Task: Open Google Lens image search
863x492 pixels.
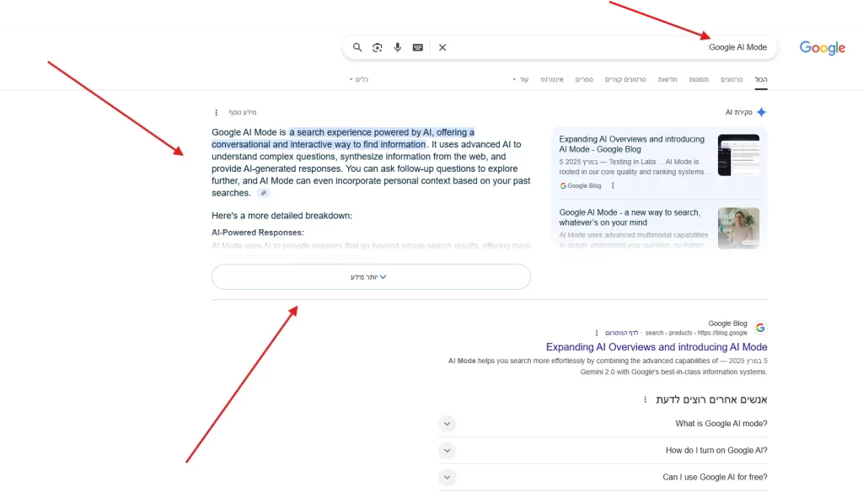Action: click(x=377, y=47)
